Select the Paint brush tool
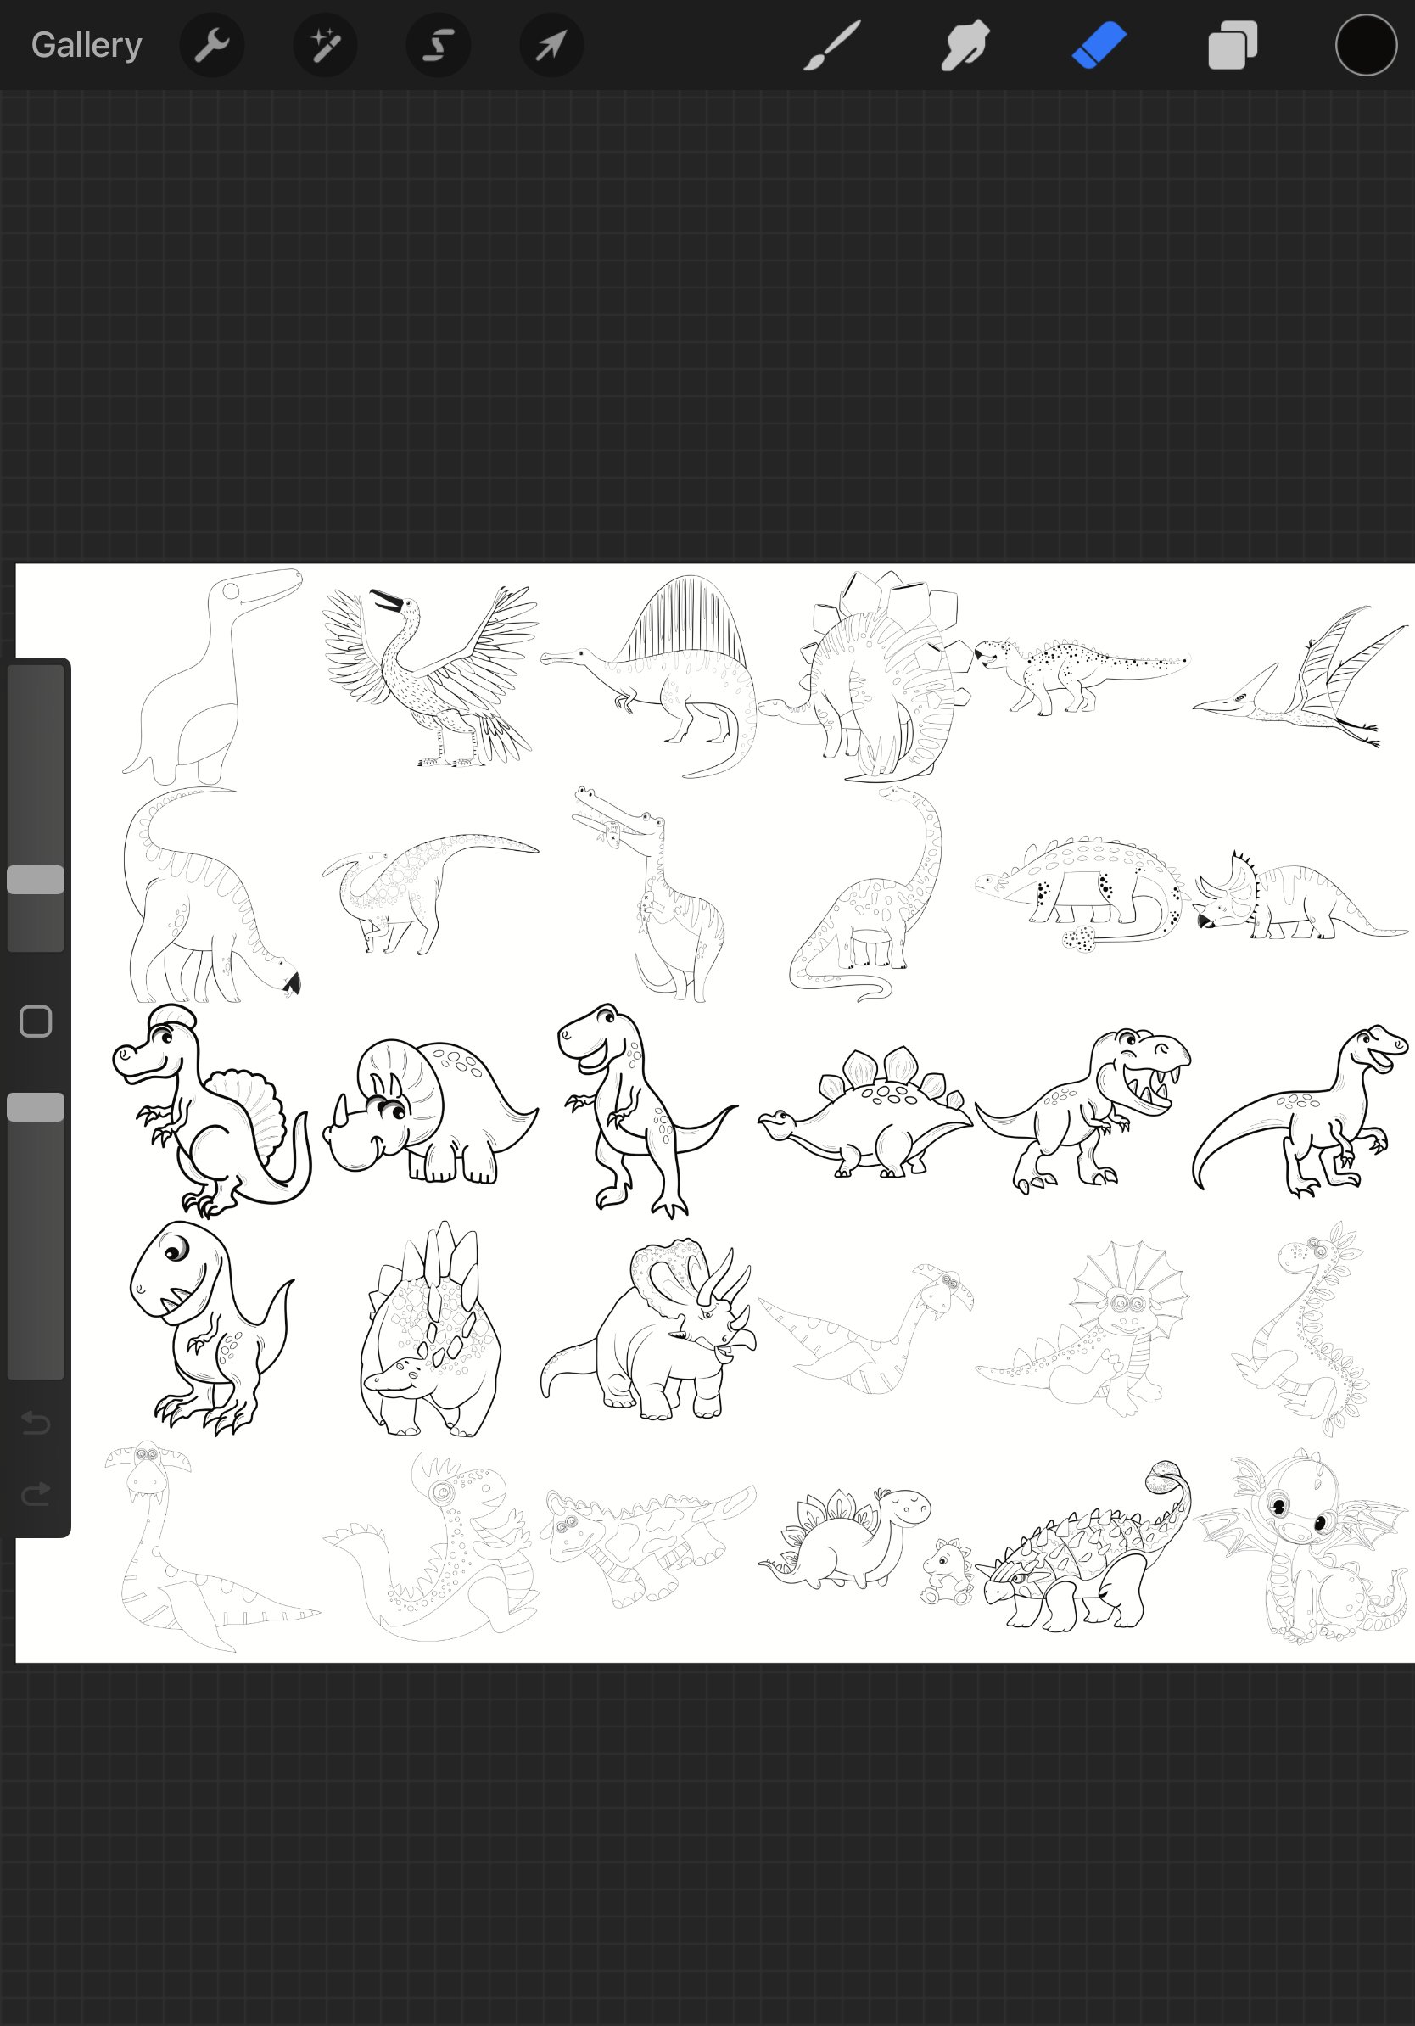Screen dimensions: 1415x2026 (831, 45)
